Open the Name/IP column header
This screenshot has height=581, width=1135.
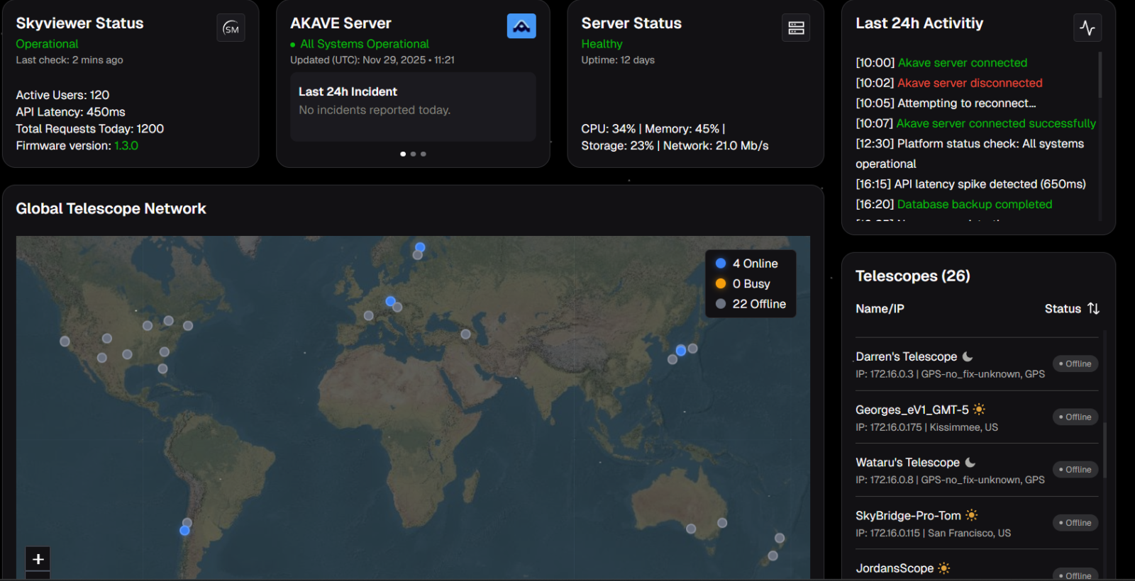(880, 309)
